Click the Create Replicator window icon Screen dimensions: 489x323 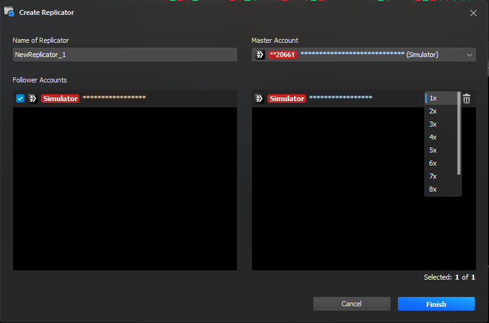tap(9, 12)
